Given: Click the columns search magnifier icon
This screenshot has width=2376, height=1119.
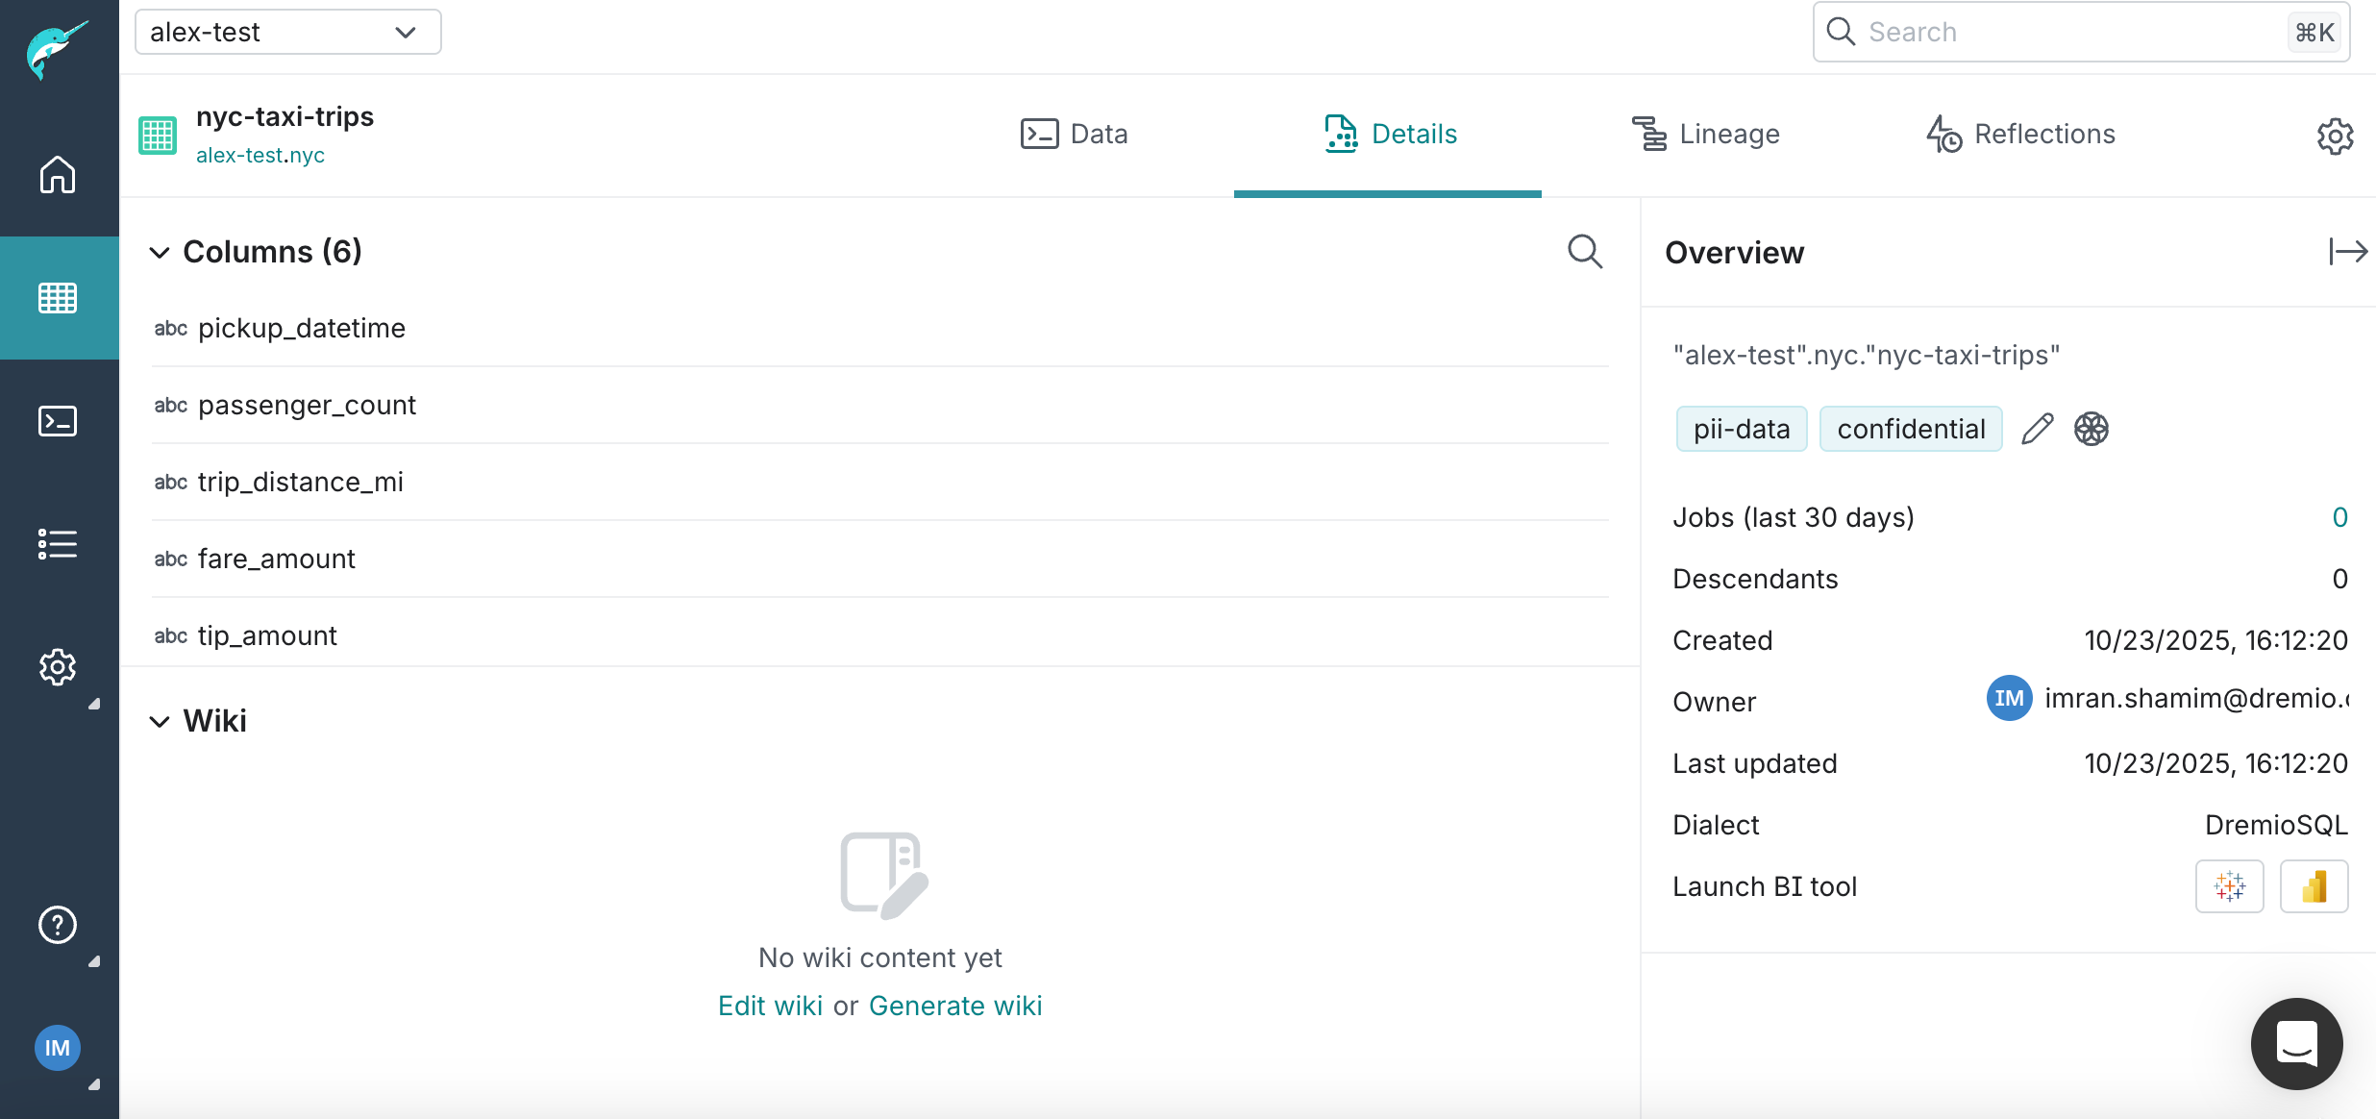Looking at the screenshot, I should [x=1584, y=252].
